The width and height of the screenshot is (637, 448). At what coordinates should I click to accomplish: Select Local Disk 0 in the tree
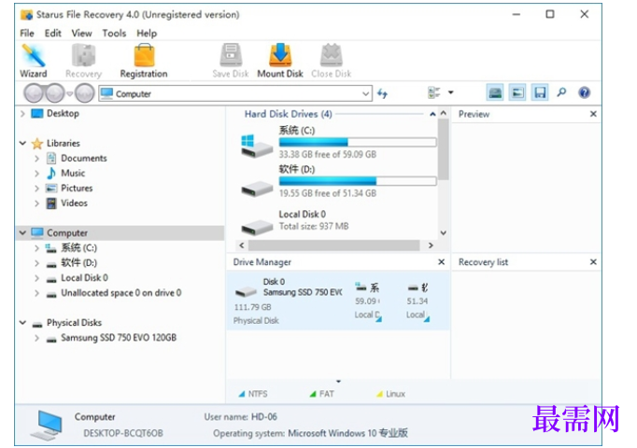[x=84, y=278]
